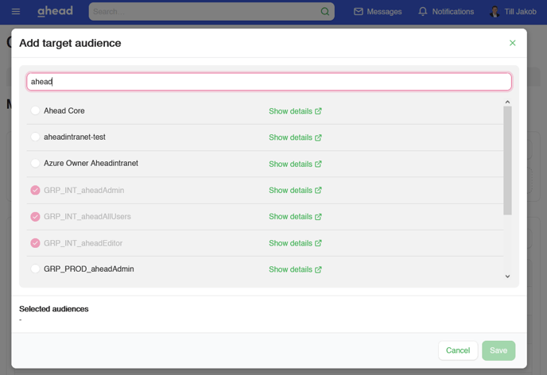The image size is (547, 375).
Task: Open Messages from the header
Action: point(378,11)
